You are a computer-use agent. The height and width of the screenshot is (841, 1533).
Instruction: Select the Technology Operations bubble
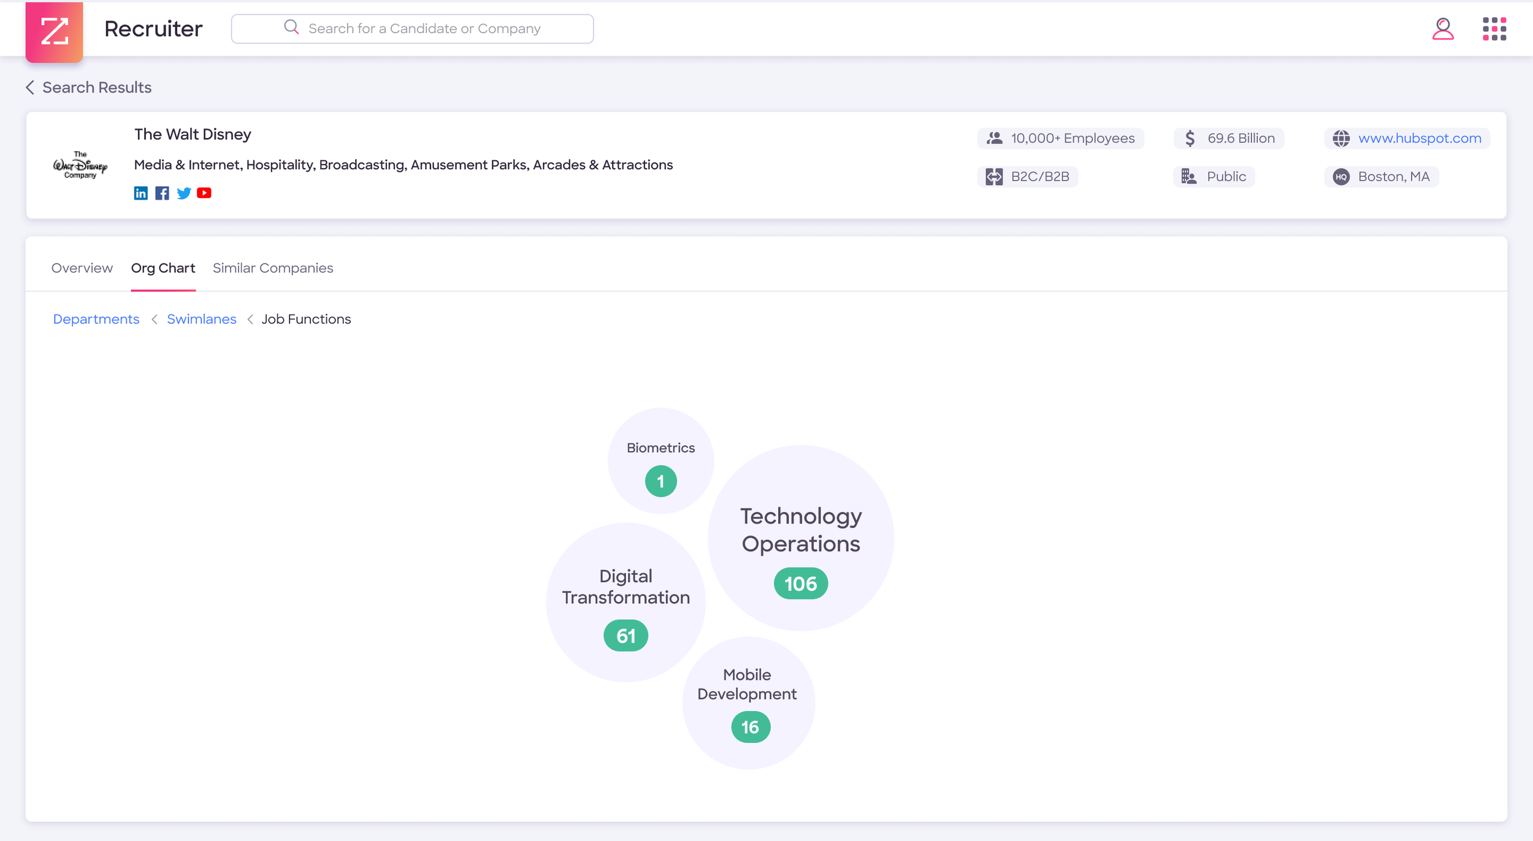pos(801,538)
